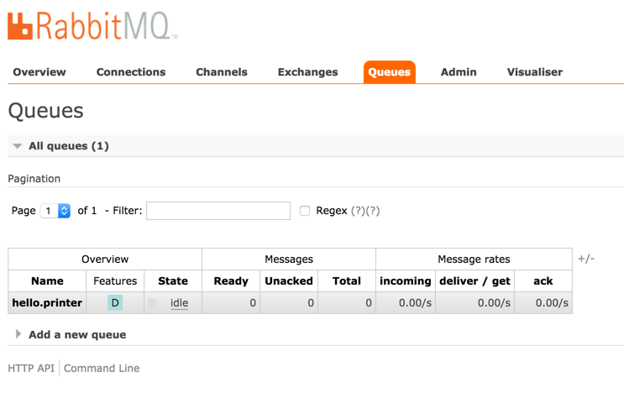Focus the Filter text field

click(x=218, y=211)
